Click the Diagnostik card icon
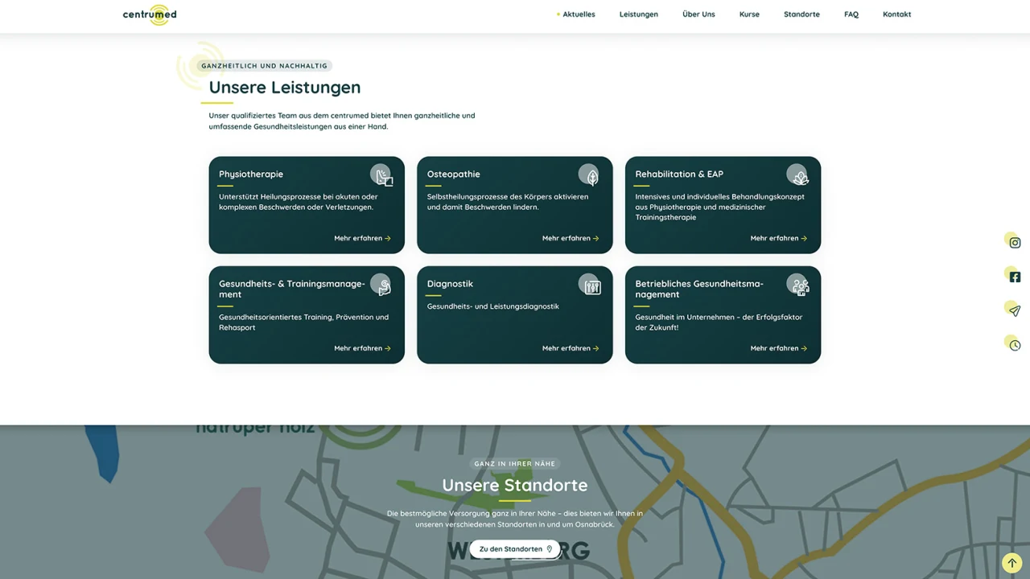This screenshot has width=1030, height=579. [591, 285]
